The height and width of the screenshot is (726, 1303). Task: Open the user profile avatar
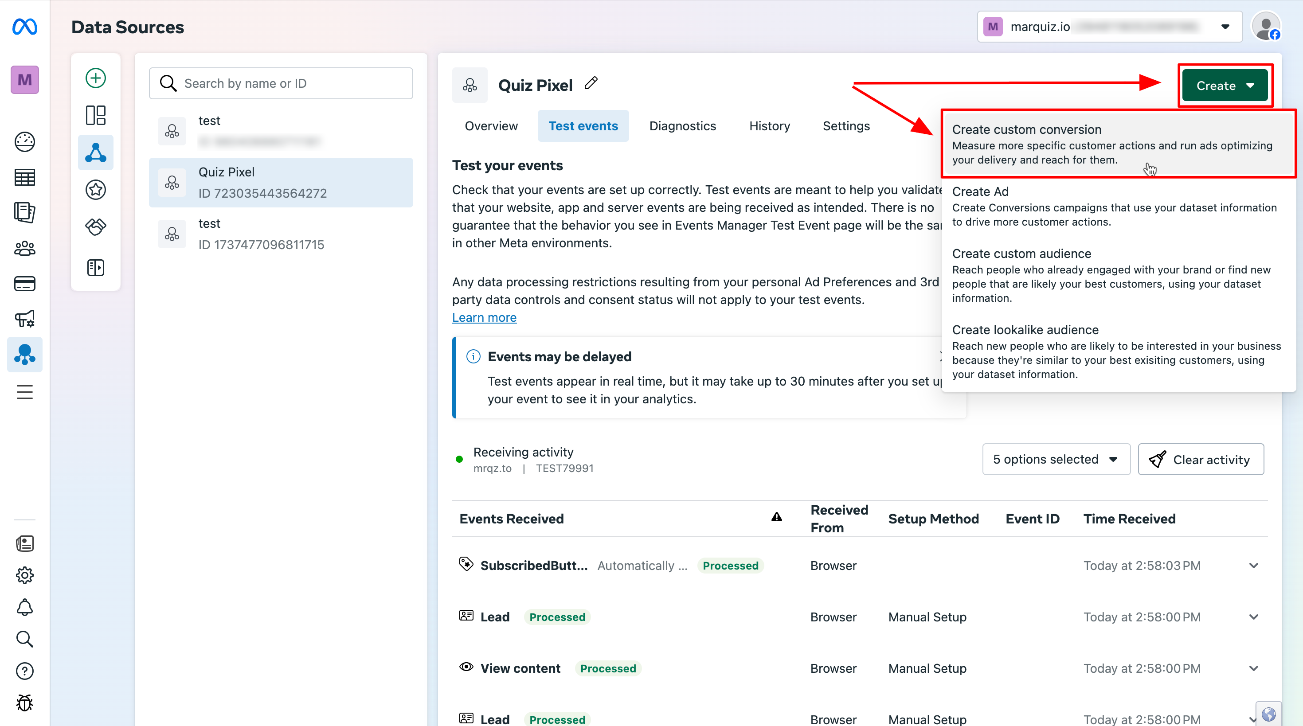[1266, 26]
